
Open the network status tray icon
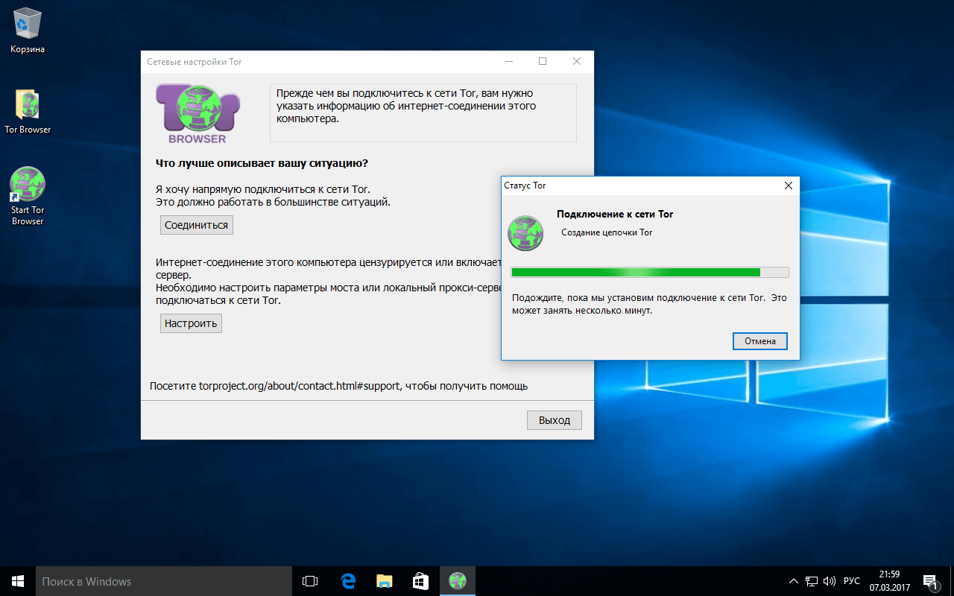pos(812,581)
